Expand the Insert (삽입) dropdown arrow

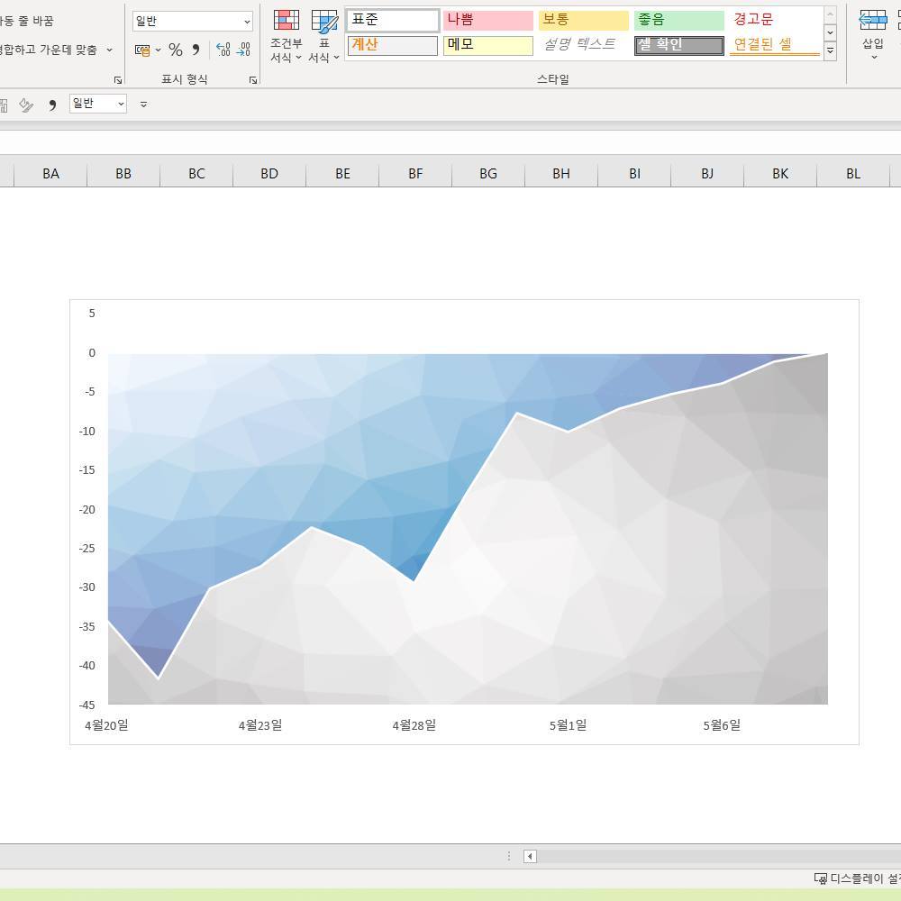tap(874, 57)
